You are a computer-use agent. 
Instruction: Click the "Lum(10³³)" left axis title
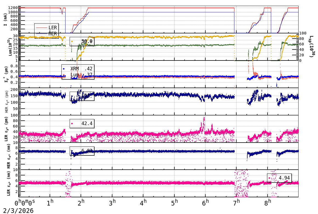[10, 47]
